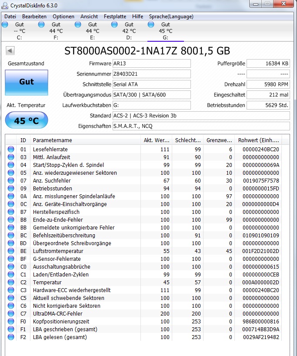This screenshot has height=356, width=297.
Task: Click the Schnittstelle field Serial ATA
Action: pyautogui.click(x=152, y=84)
